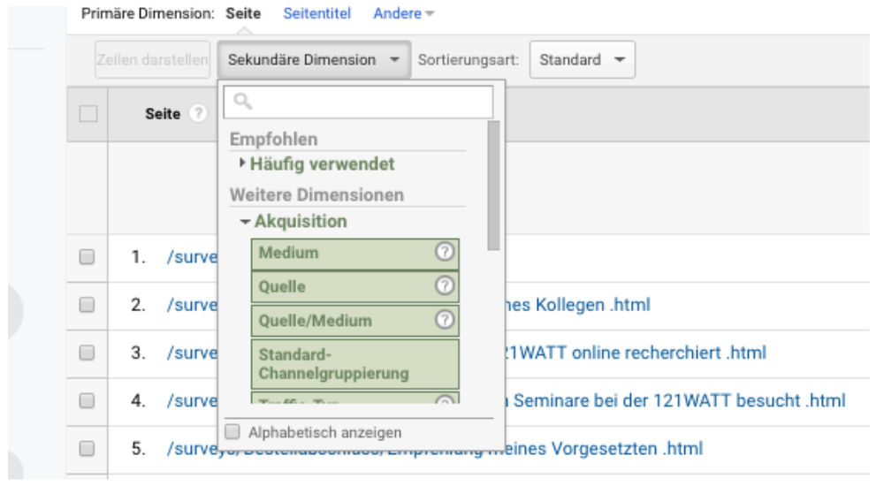Check the checkbox for row 2
The width and height of the screenshot is (884, 486).
(87, 306)
